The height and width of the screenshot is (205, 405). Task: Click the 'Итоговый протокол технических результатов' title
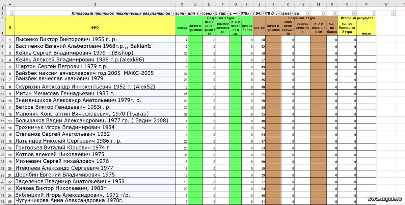click(x=121, y=13)
